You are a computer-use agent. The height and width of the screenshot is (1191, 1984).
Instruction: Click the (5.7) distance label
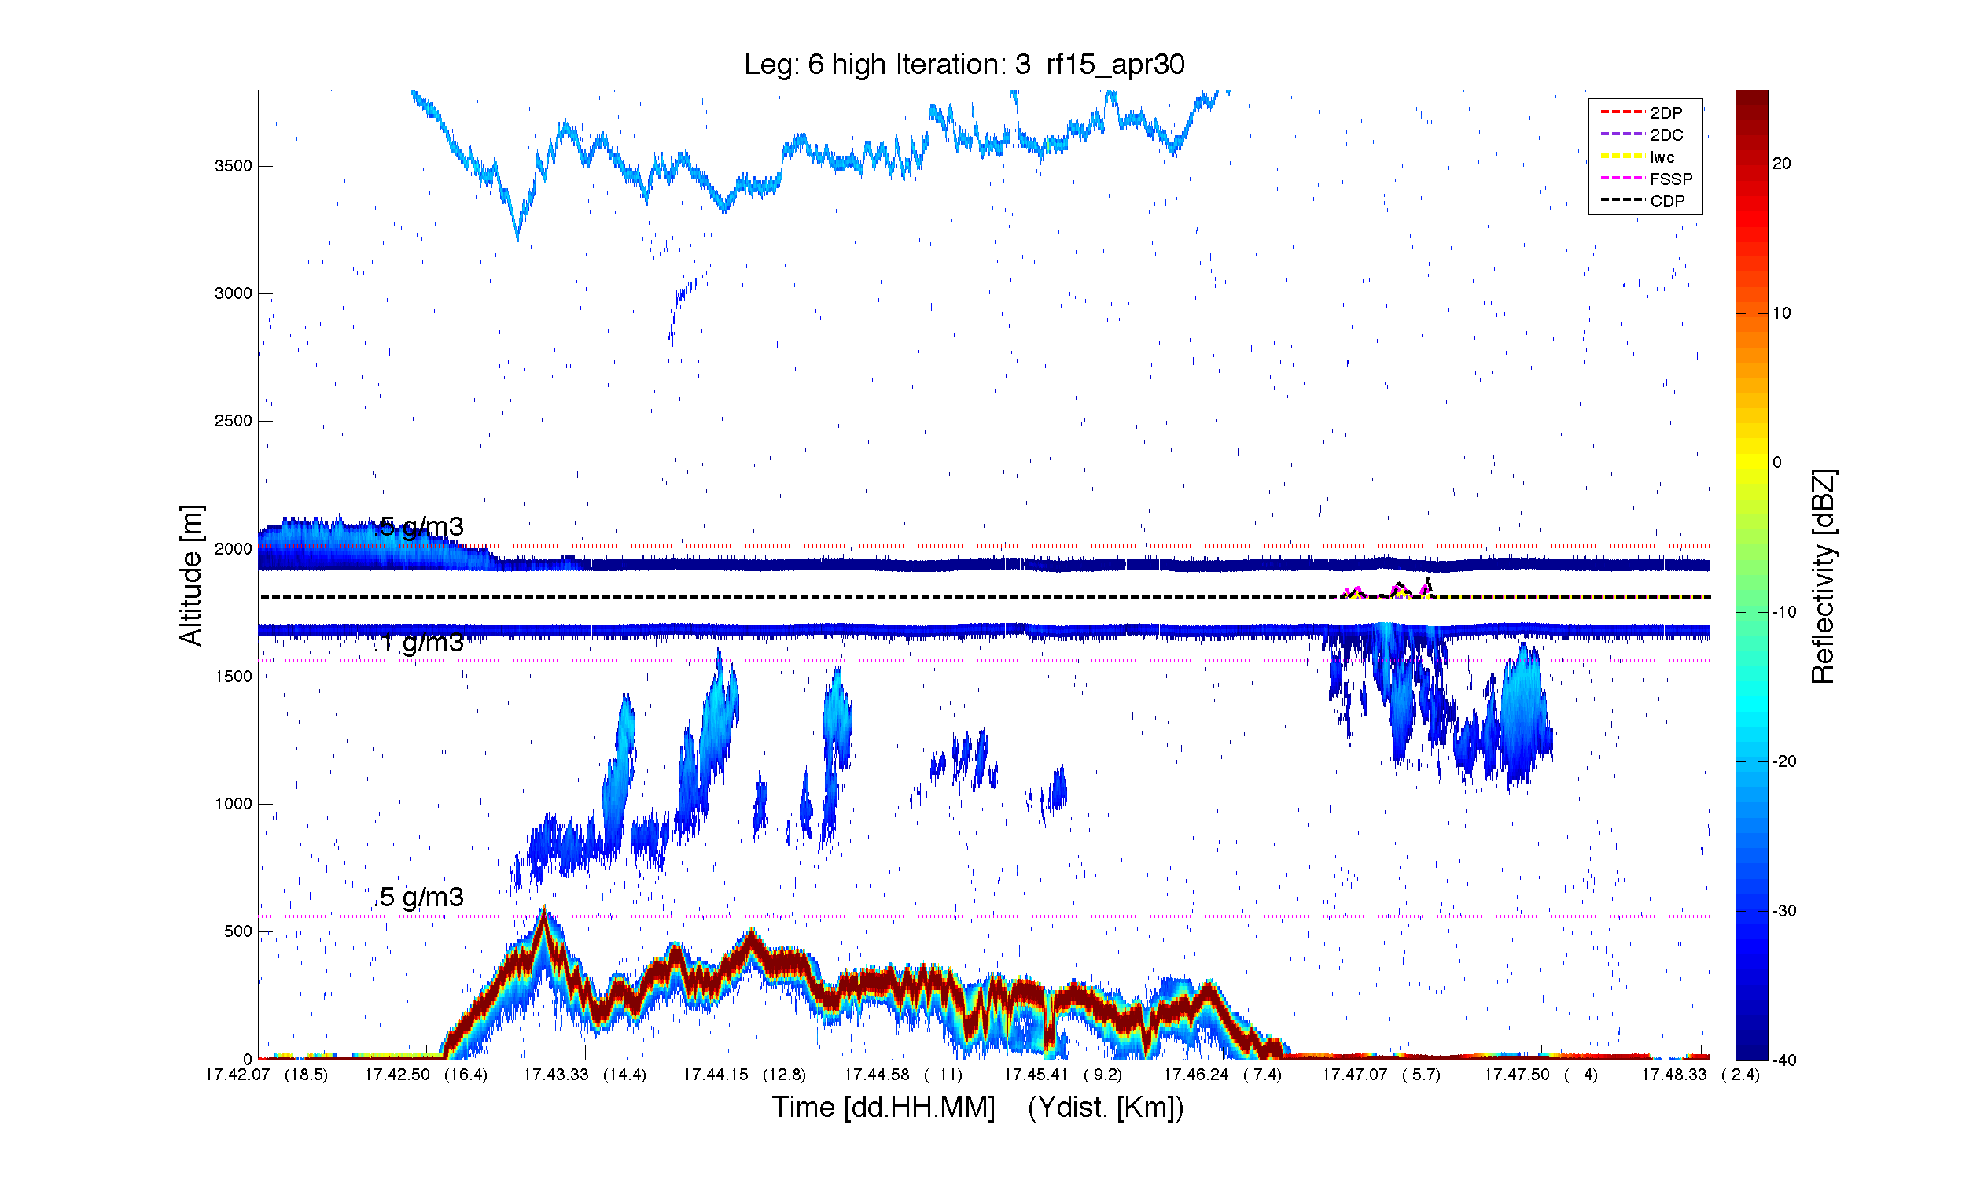coord(1422,1075)
